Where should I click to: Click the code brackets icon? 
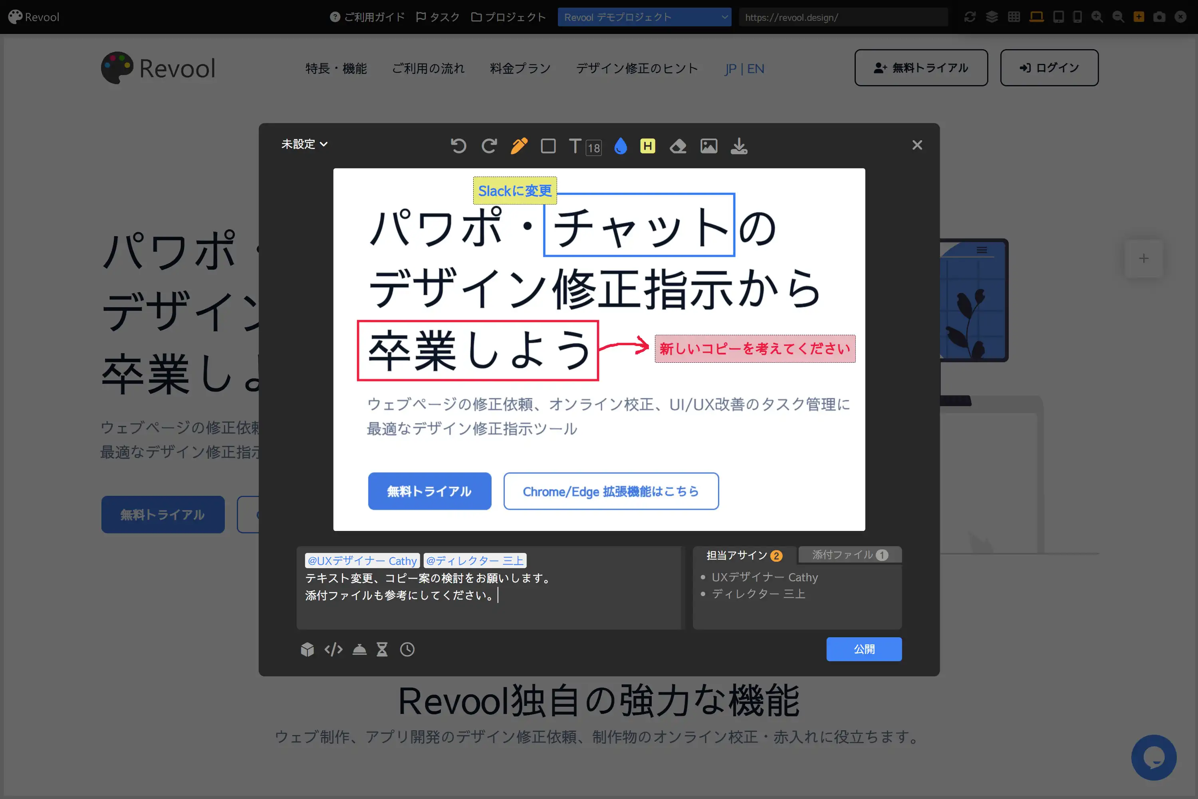pos(333,649)
